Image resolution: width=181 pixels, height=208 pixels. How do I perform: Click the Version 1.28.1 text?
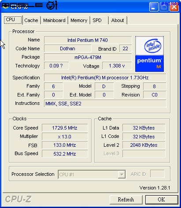[x=155, y=188]
